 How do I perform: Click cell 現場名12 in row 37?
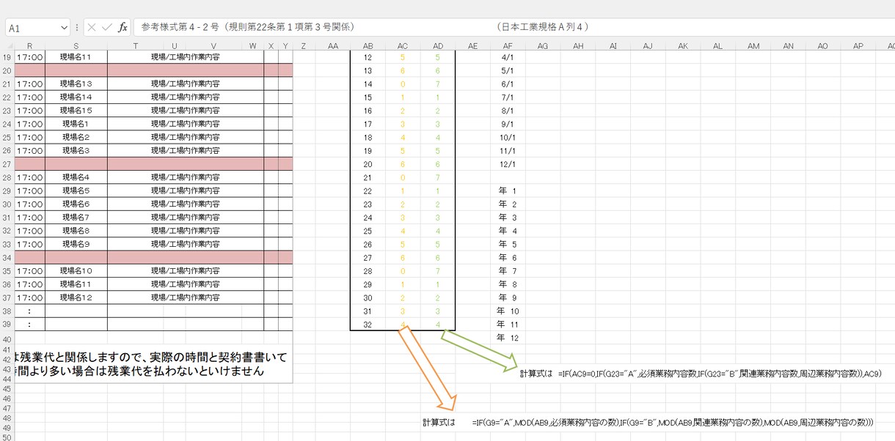coord(76,297)
